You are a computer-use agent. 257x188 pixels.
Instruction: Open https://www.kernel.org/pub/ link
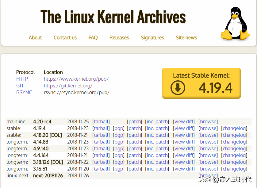pos(76,79)
